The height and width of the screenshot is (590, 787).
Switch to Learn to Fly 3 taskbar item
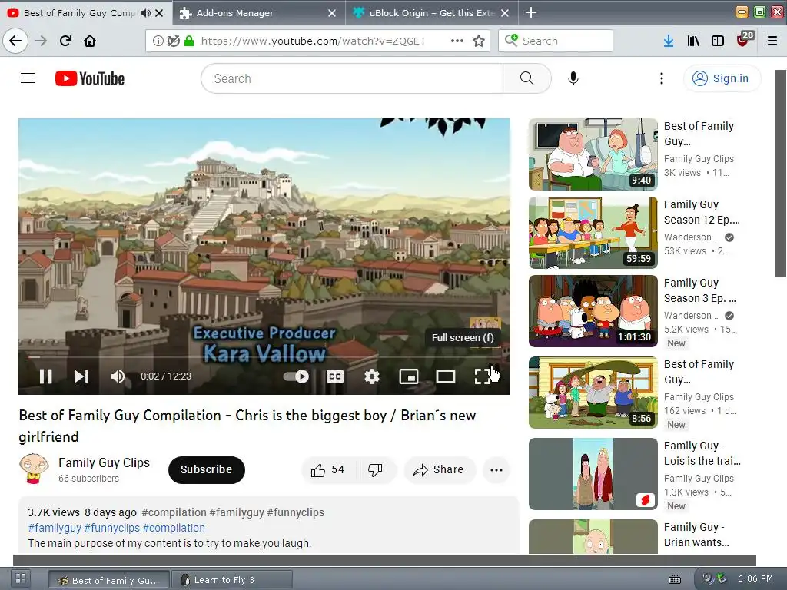click(x=232, y=580)
